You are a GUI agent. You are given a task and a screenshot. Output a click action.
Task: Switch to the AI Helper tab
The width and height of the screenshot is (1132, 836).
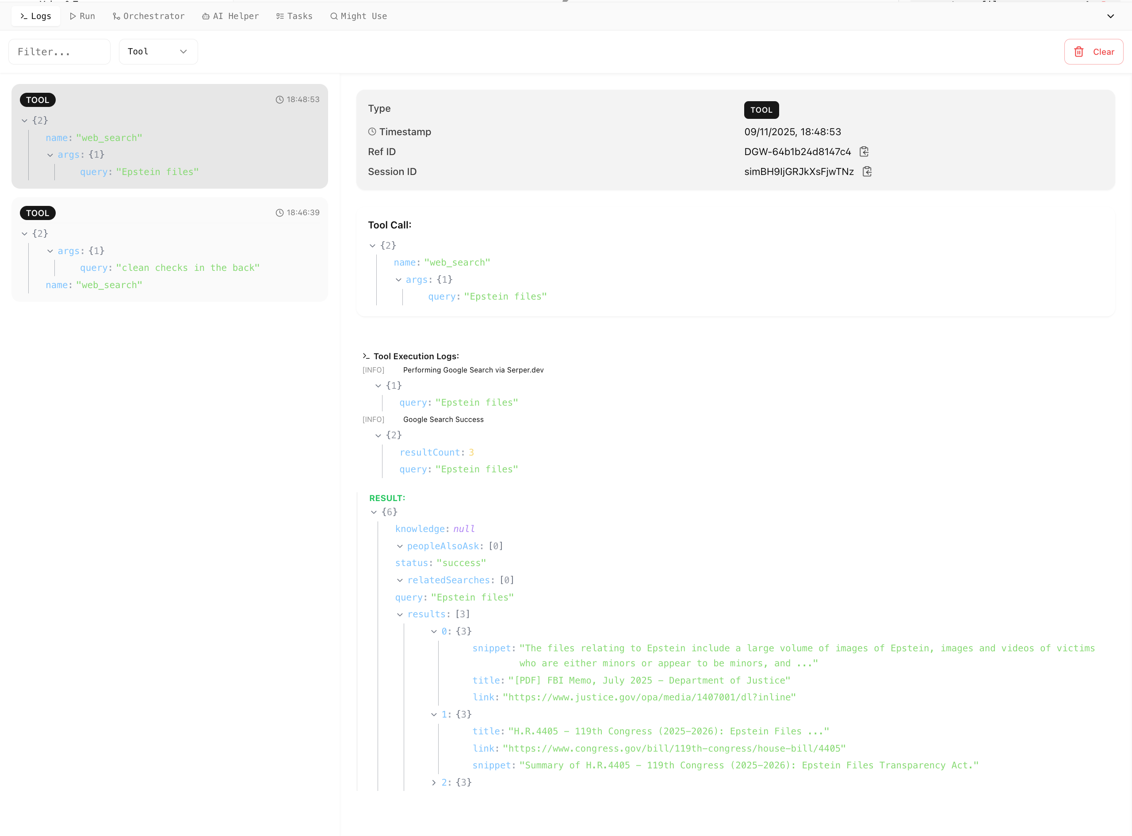point(230,16)
